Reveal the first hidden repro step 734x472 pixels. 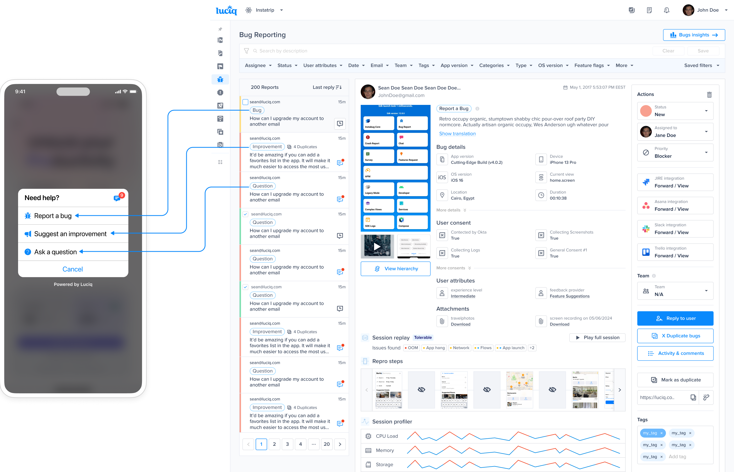(421, 390)
